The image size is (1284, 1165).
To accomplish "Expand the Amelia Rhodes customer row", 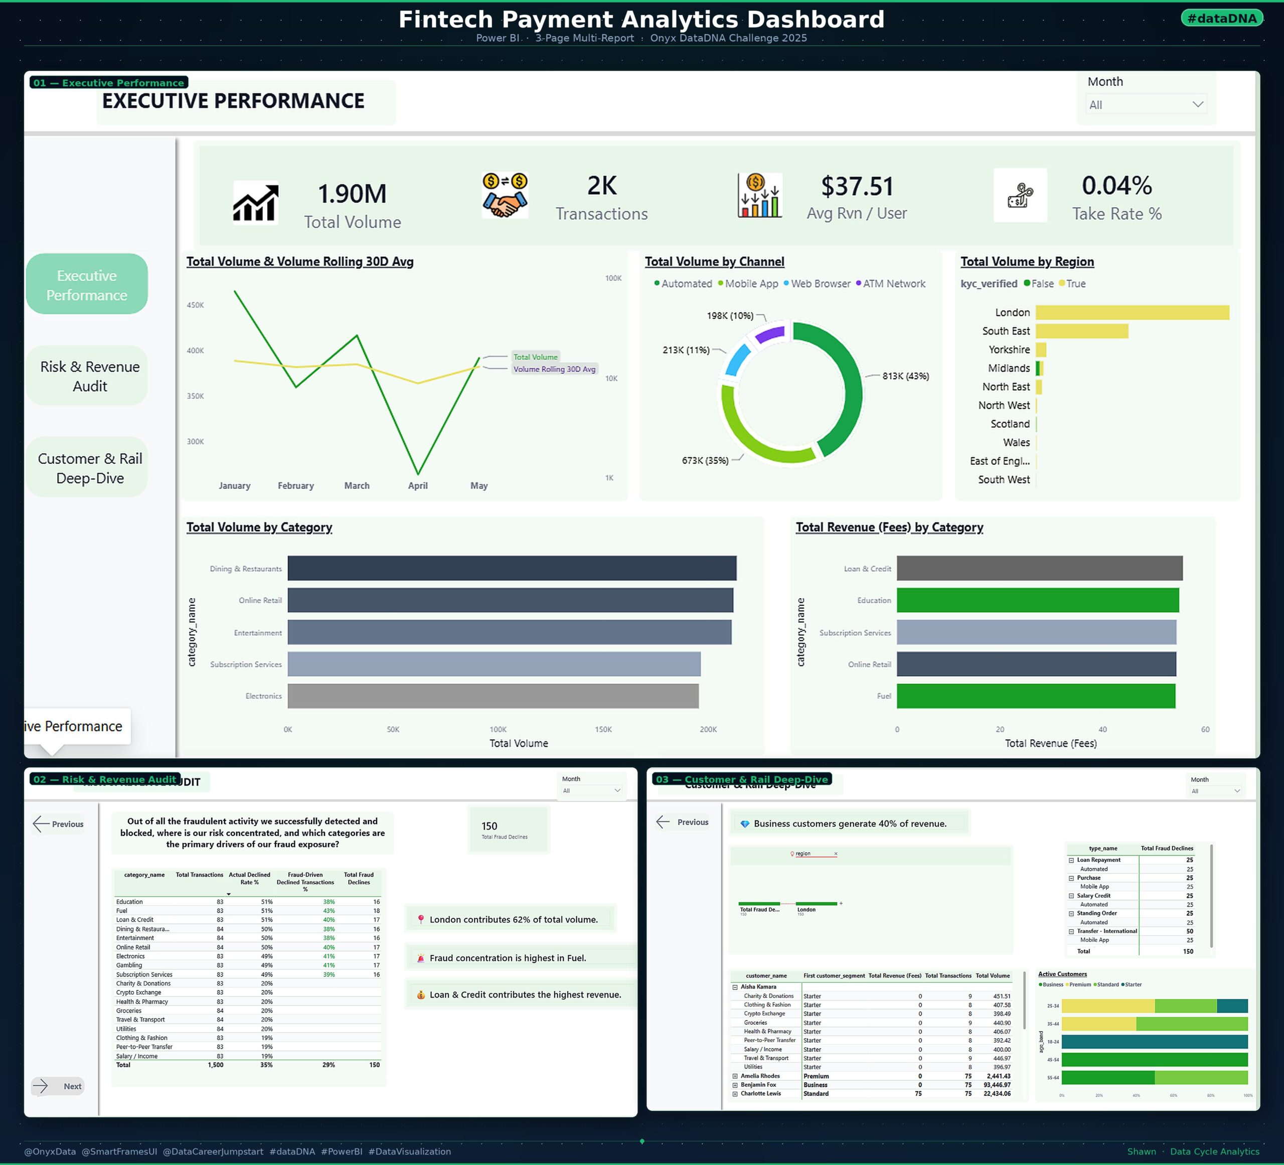I will pyautogui.click(x=735, y=1076).
